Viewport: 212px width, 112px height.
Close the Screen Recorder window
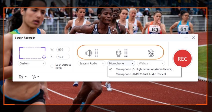(194, 38)
